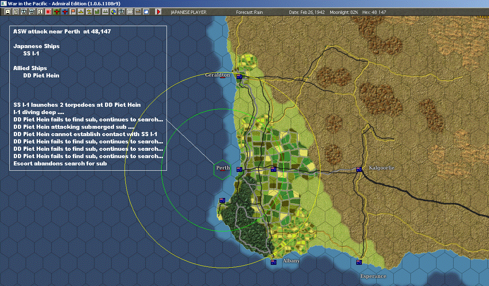Click the 'Moonlight: 82%' status text
The image size is (489, 286).
[344, 12]
